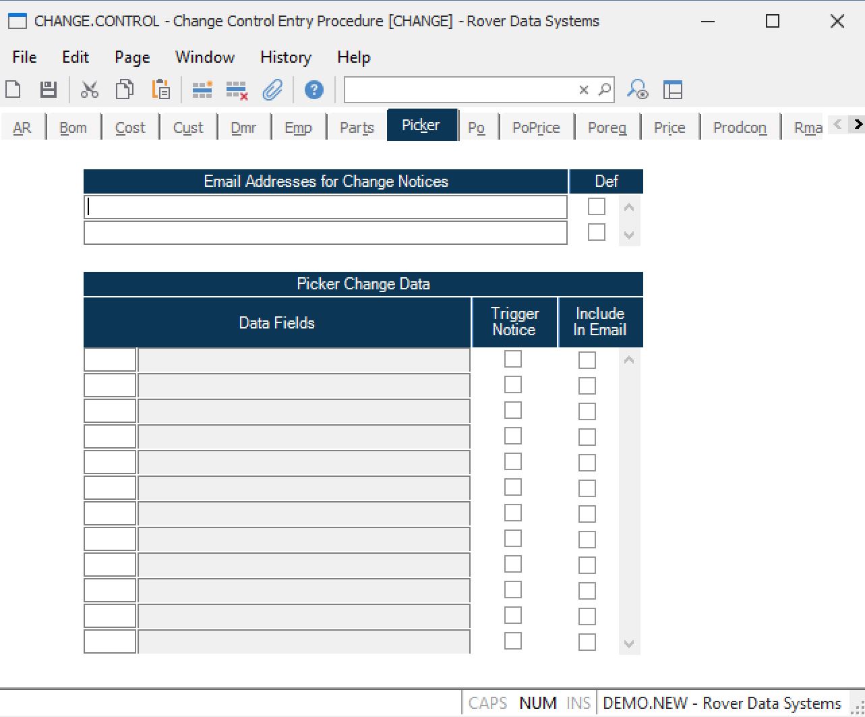Tick the first Include In Email checkbox
This screenshot has height=717, width=865.
587,360
